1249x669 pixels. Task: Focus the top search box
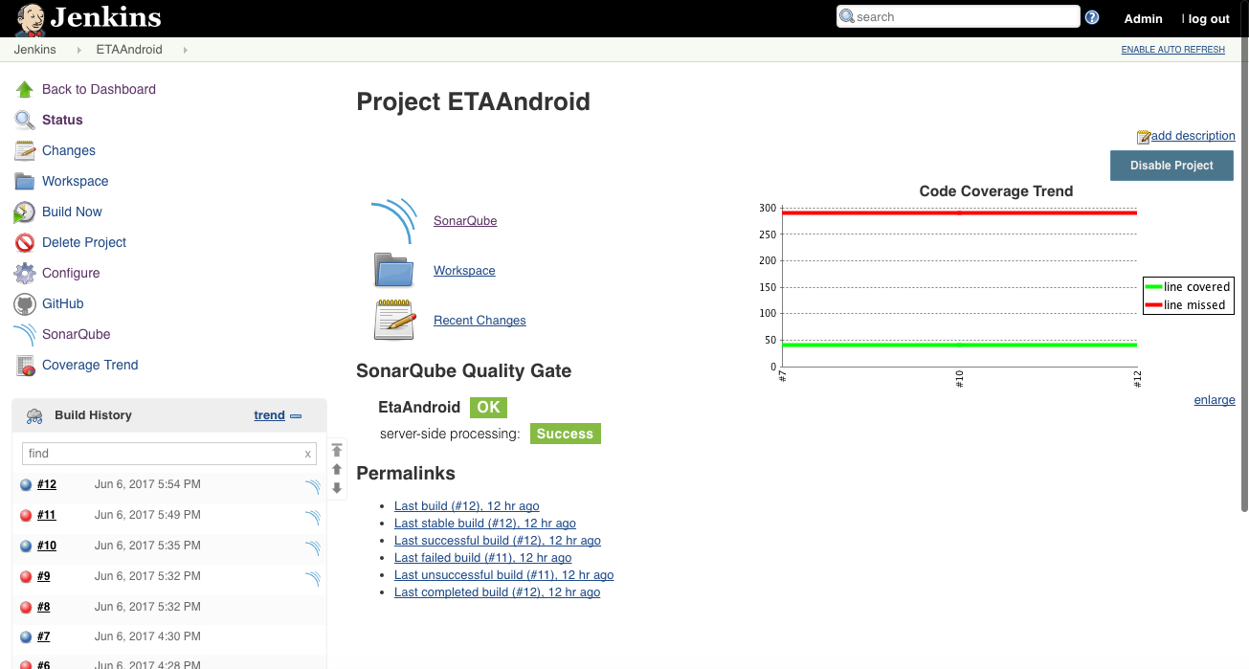(958, 16)
